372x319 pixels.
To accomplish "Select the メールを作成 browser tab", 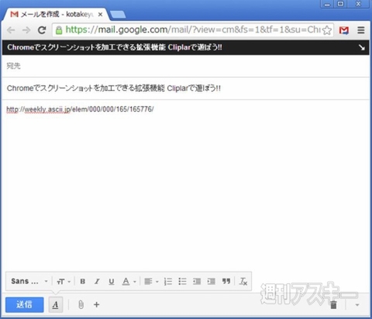I will (57, 14).
